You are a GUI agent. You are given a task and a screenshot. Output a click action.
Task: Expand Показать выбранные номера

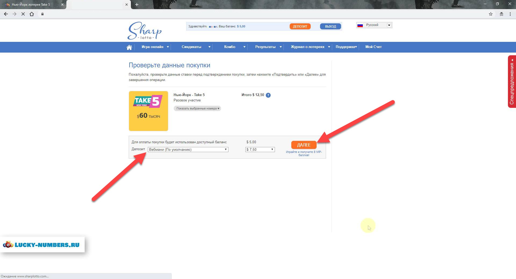pyautogui.click(x=197, y=108)
